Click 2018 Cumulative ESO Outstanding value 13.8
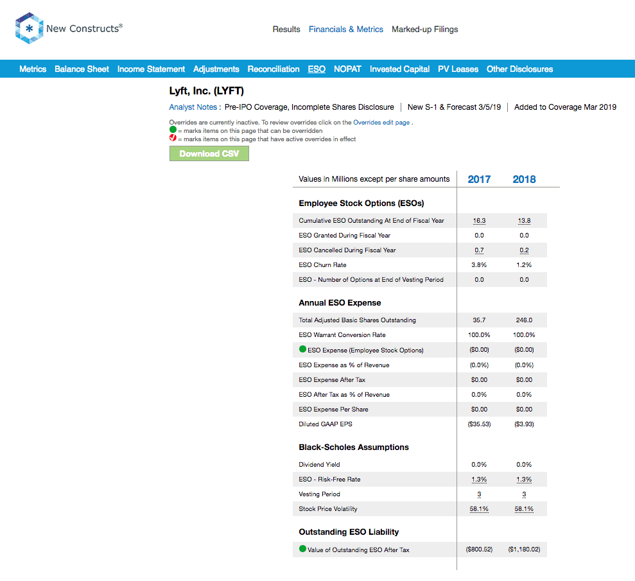 pyautogui.click(x=524, y=221)
